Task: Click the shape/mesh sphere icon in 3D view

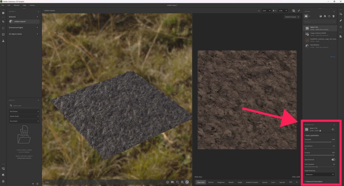Action: click(182, 182)
